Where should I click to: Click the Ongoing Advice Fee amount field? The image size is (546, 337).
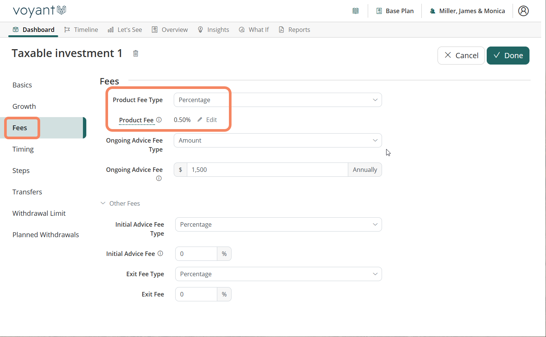[267, 170]
